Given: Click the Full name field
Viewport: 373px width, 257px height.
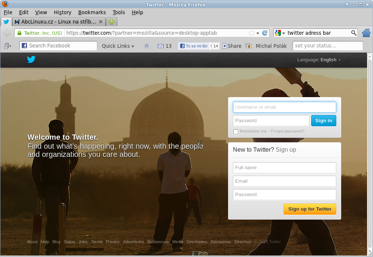Looking at the screenshot, I should (285, 168).
